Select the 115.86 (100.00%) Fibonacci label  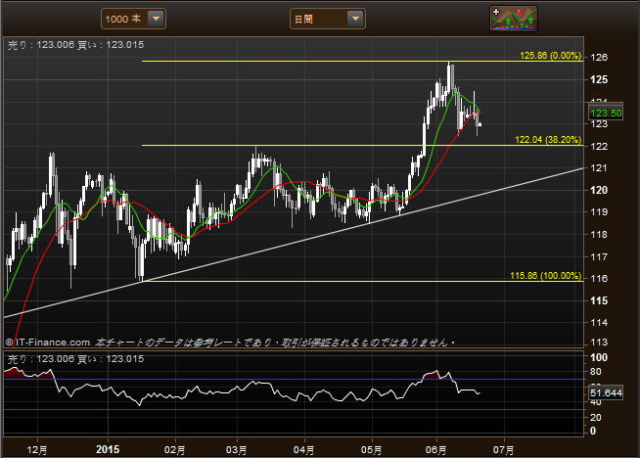tap(546, 276)
